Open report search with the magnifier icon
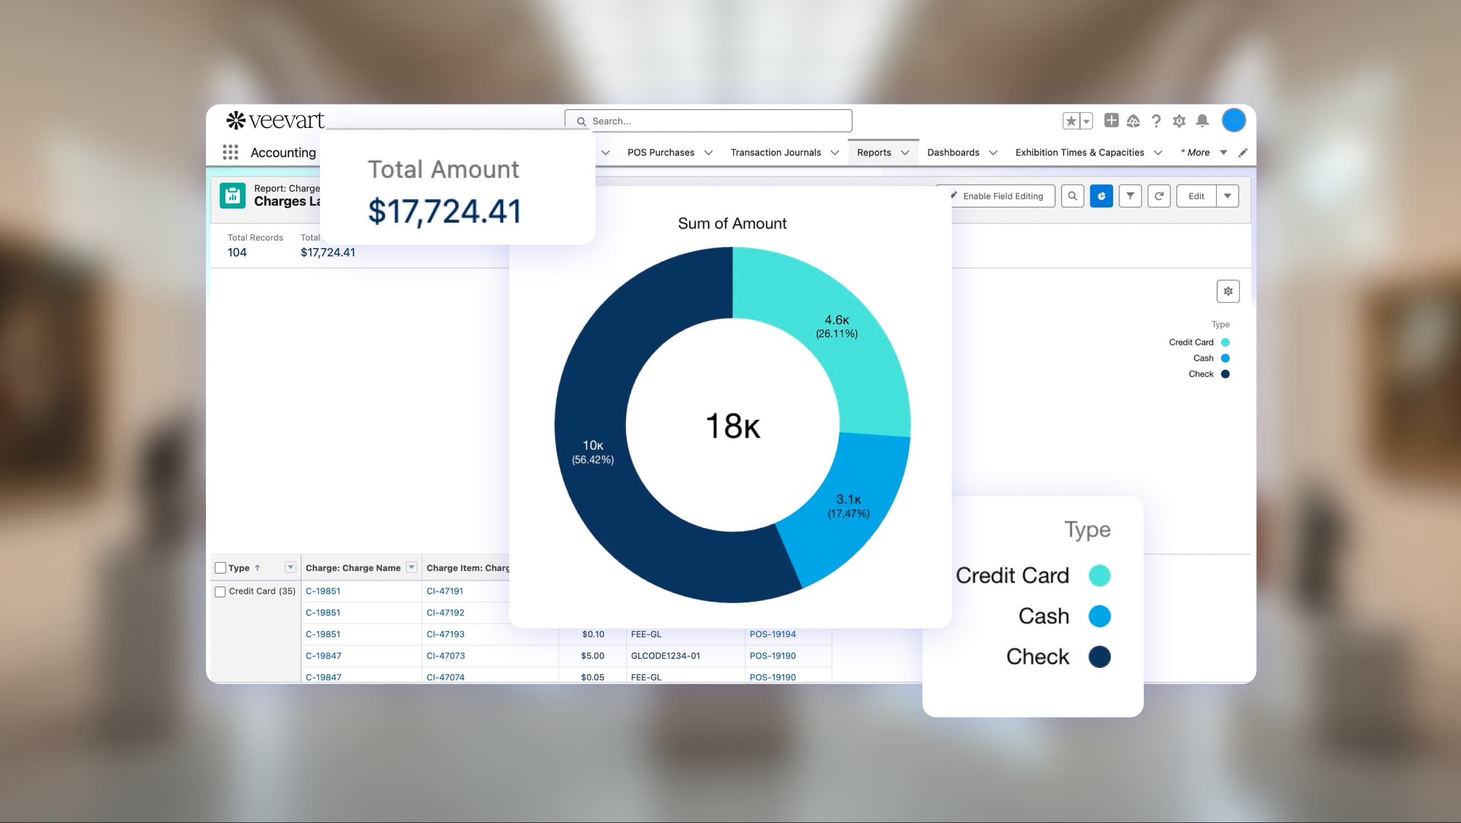Image resolution: width=1461 pixels, height=823 pixels. [1073, 196]
